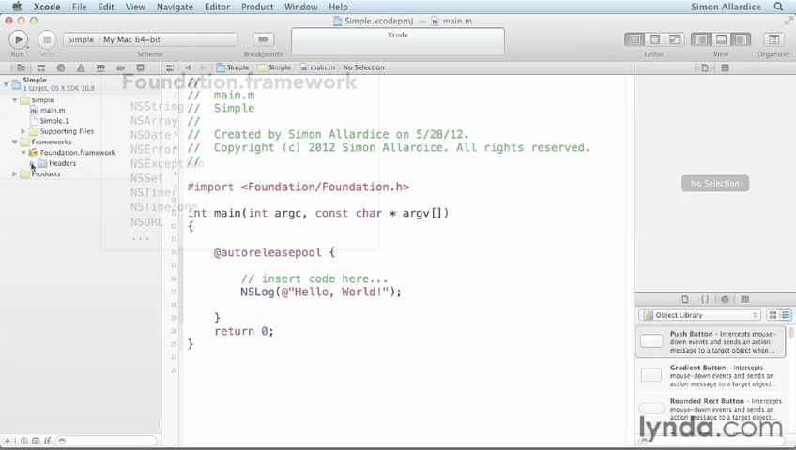Viewport: 796px width, 450px height.
Task: Select Rounded Rect Button in library
Action: pos(711,409)
